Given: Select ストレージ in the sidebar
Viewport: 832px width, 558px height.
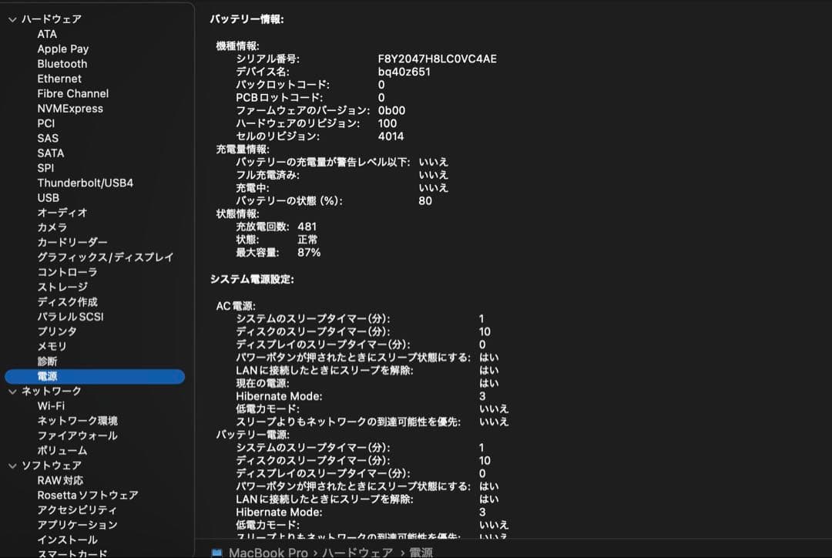Looking at the screenshot, I should pos(59,287).
